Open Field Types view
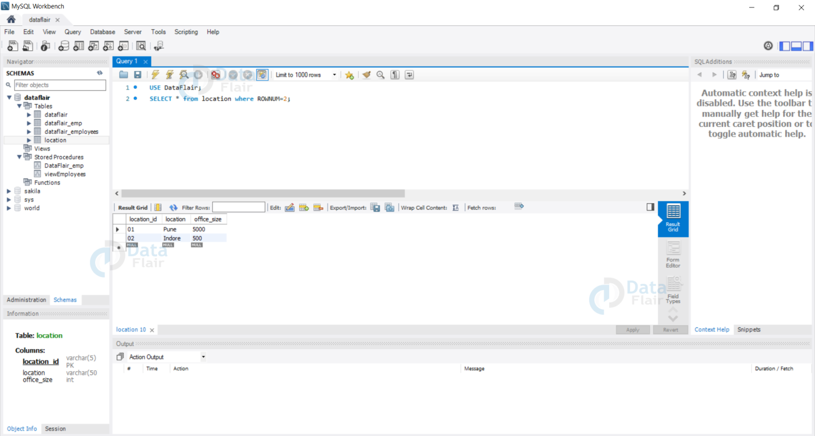Viewport: 815px width, 436px height. tap(673, 291)
